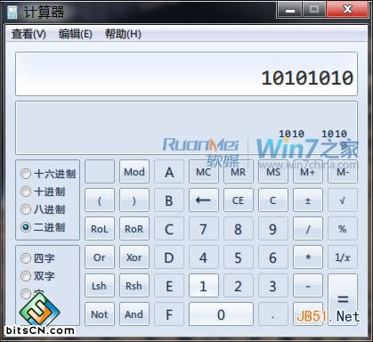This screenshot has height=342, width=373.
Task: Click the Mod button
Action: click(x=134, y=172)
